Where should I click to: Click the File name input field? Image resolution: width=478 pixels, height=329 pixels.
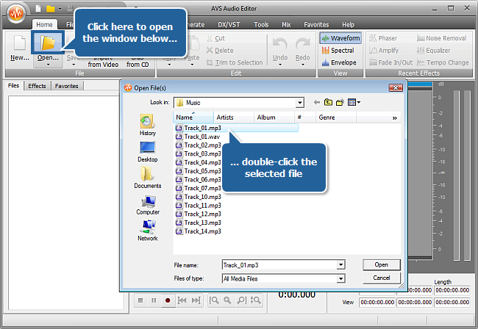tap(279, 265)
